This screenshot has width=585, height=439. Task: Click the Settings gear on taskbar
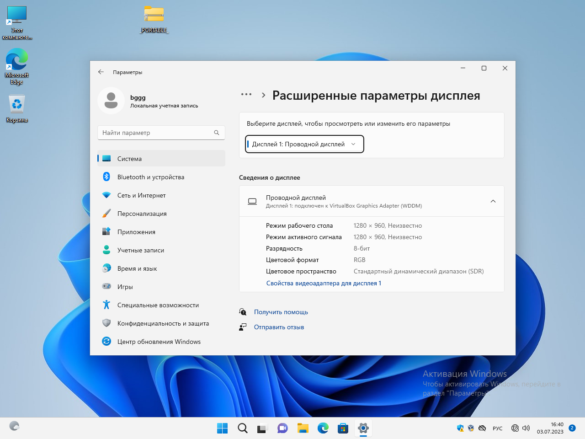click(363, 428)
